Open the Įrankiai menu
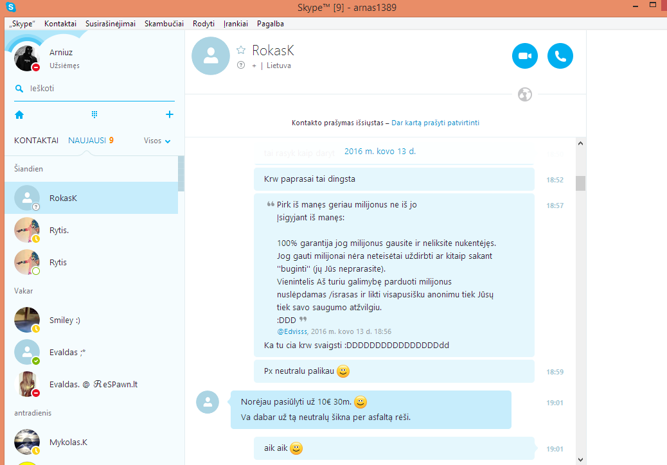Screen dimensions: 667x465 click(236, 24)
